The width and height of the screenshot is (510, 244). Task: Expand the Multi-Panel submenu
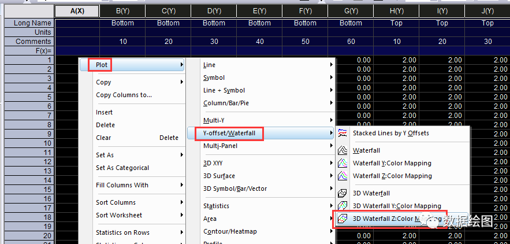coord(261,146)
